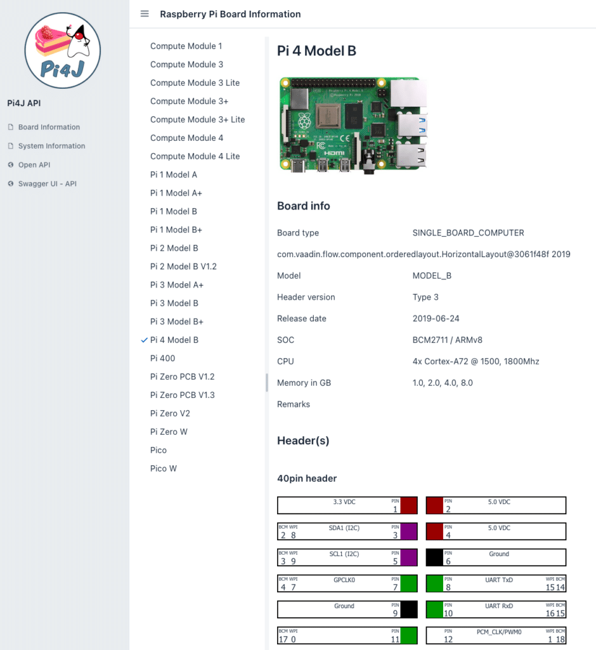
Task: Click the Raspberry Pi 4 board photo
Action: click(353, 125)
